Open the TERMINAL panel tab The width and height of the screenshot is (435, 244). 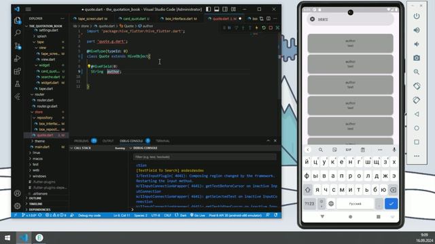point(162,141)
